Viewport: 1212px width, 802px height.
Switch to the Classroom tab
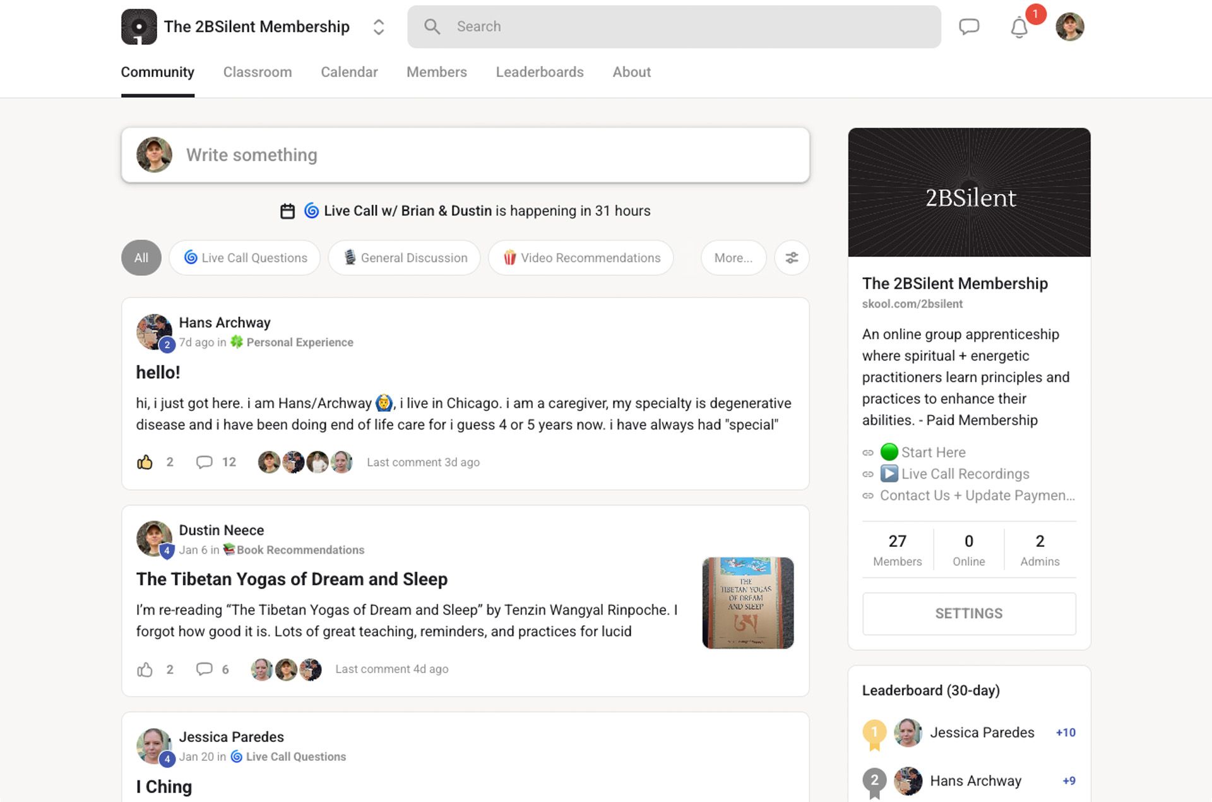(258, 72)
